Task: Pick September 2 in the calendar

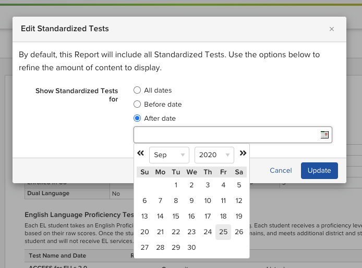Action: 191,185
